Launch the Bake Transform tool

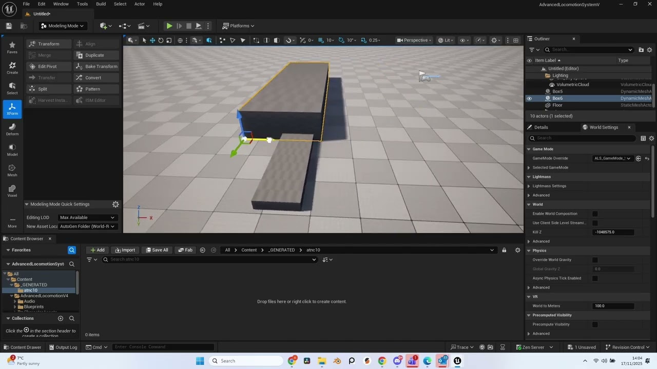[96, 66]
